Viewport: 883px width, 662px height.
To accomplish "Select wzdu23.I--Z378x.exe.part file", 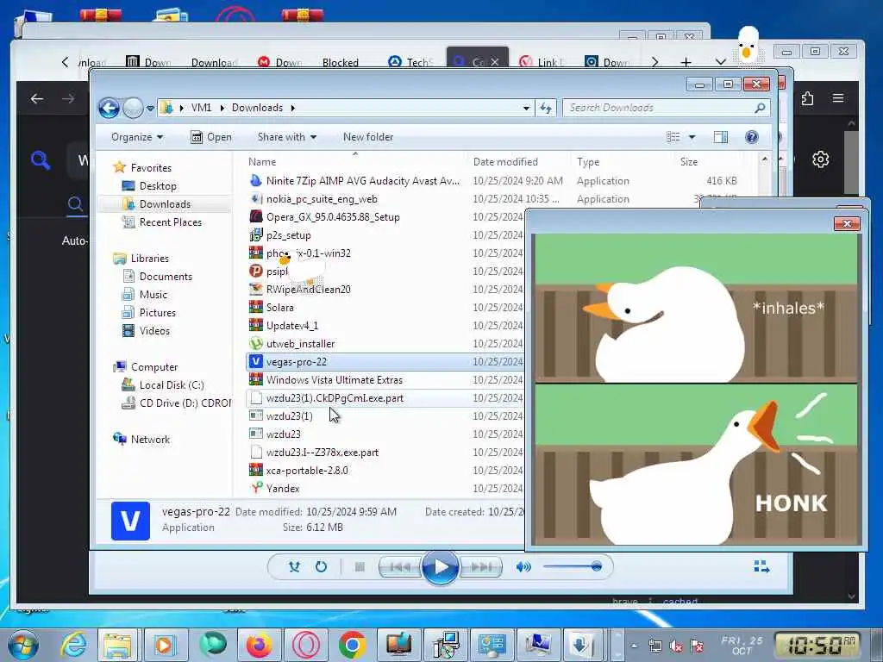I will (x=323, y=452).
